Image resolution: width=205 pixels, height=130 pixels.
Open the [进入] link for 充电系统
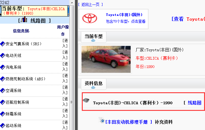coord(65,66)
